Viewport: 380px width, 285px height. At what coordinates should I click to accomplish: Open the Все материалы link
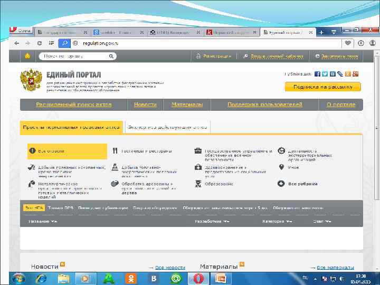tap(335, 268)
